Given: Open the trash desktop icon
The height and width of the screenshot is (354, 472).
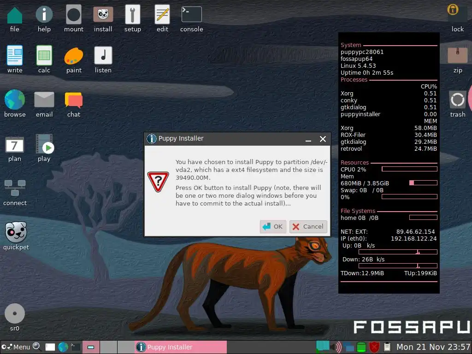Looking at the screenshot, I should pyautogui.click(x=458, y=100).
